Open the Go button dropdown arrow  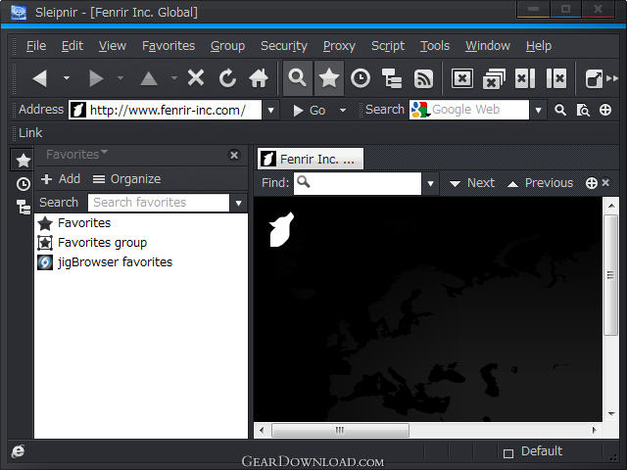point(343,110)
